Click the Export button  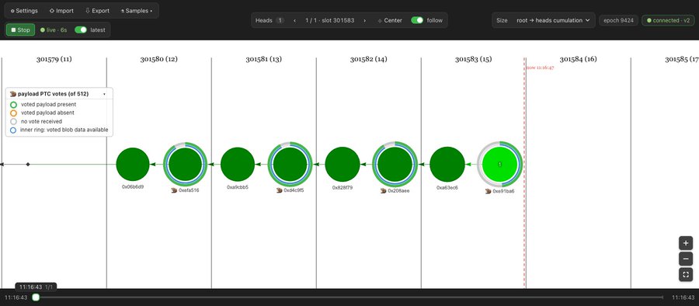[97, 11]
